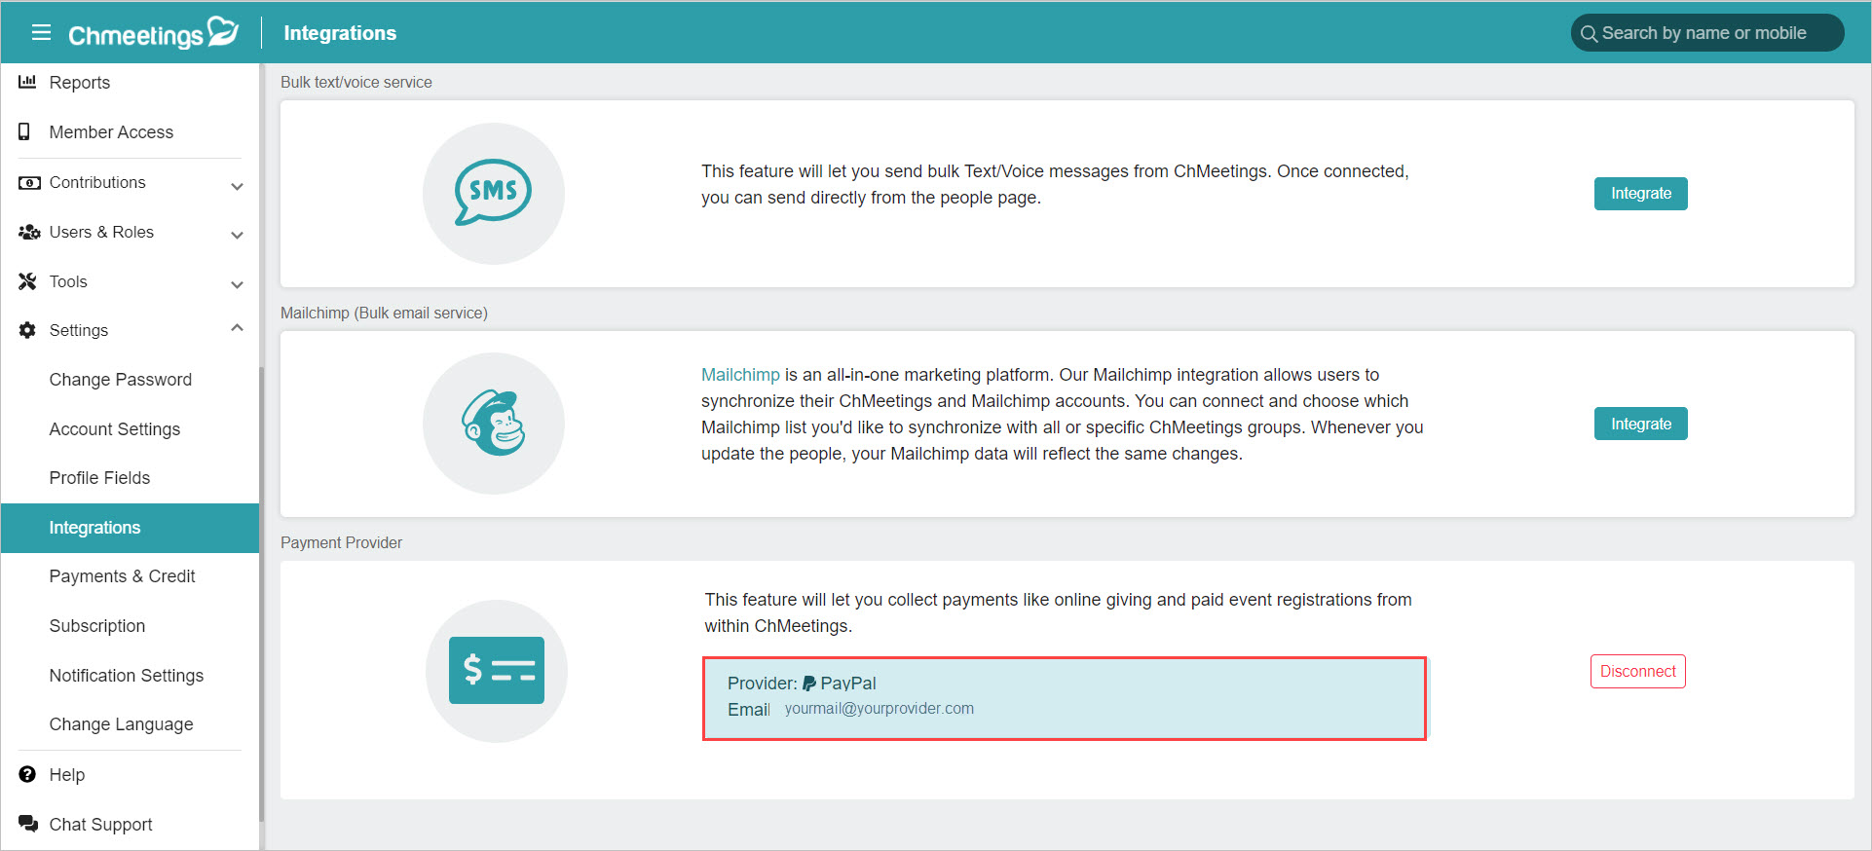Expand the Contributions menu chevron
The image size is (1872, 851).
click(x=237, y=185)
